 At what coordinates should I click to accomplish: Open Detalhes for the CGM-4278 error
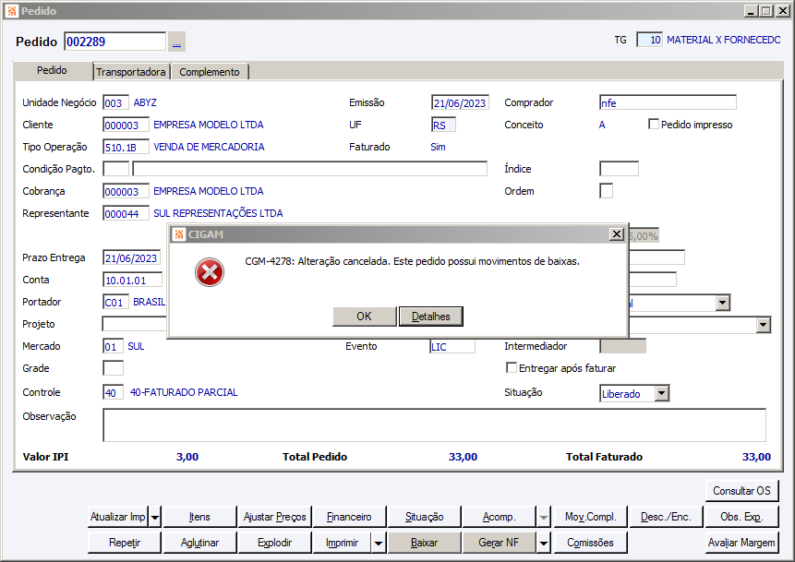430,317
